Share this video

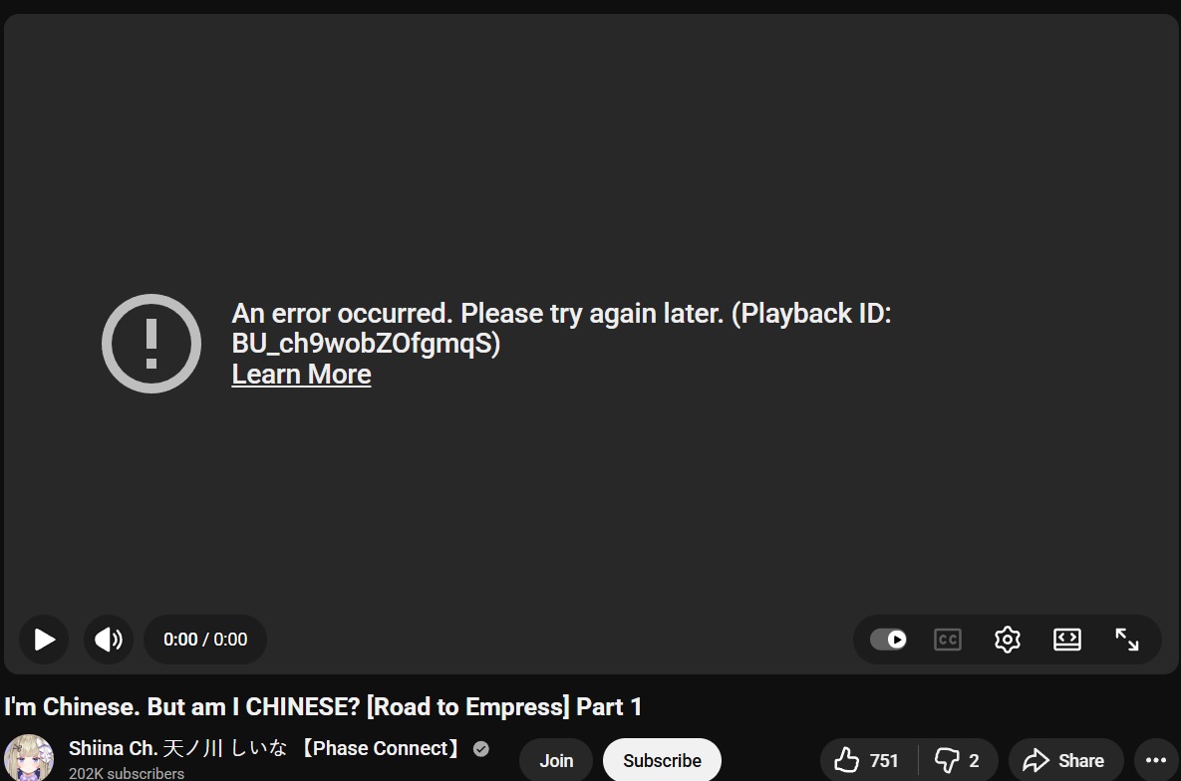tap(1065, 761)
